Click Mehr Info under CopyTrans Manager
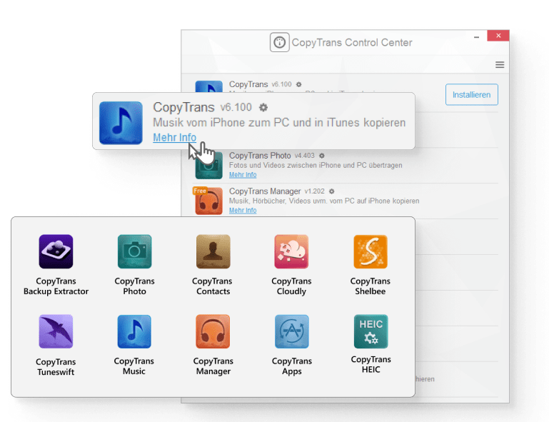 [243, 211]
